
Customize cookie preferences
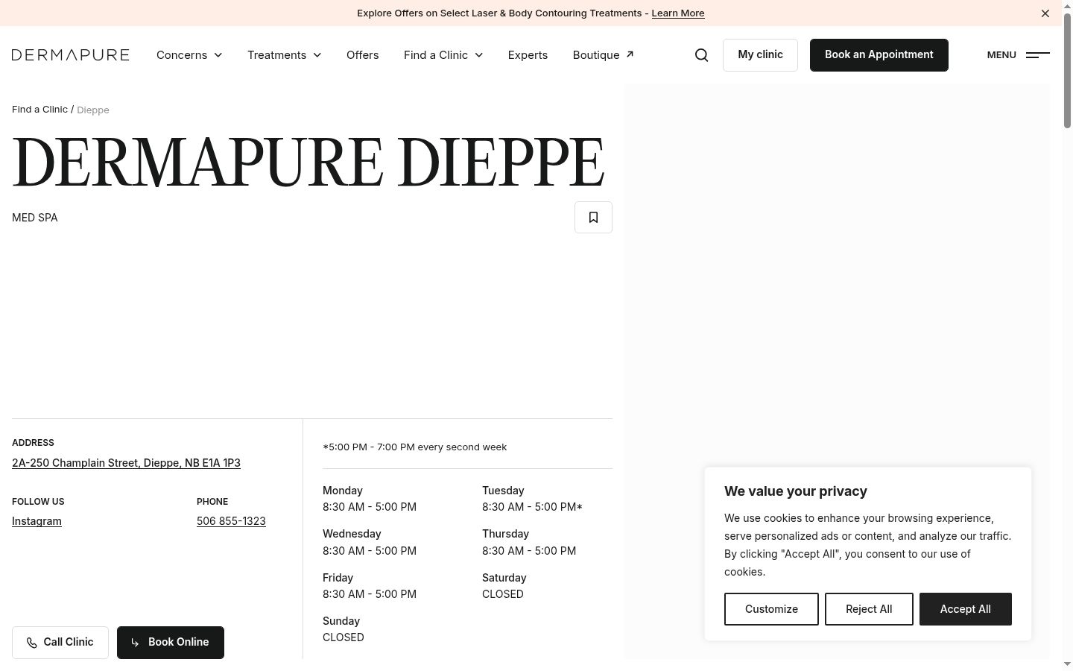771,609
